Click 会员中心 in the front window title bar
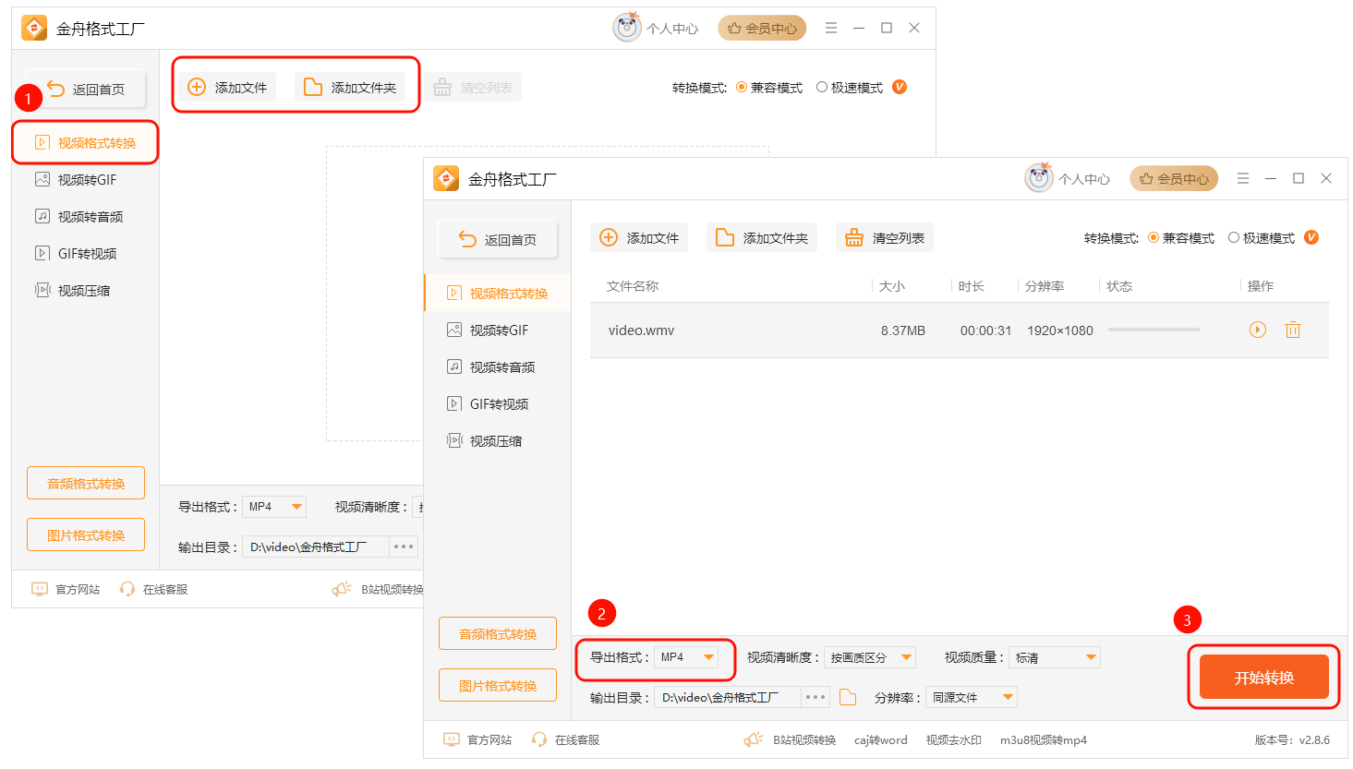1353x769 pixels. click(x=1174, y=178)
